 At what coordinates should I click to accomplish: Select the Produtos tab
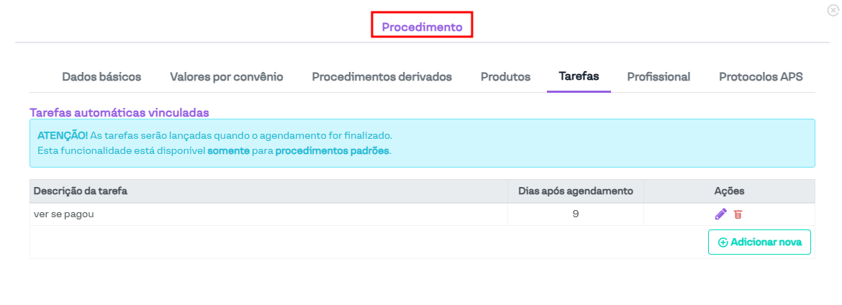click(505, 77)
